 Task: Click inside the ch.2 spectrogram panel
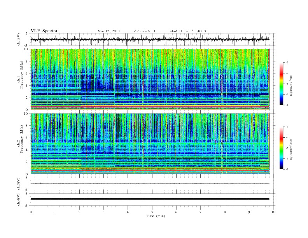(150, 144)
